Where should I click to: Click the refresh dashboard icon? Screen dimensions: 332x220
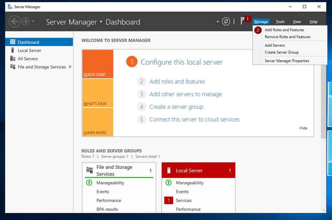pos(226,21)
